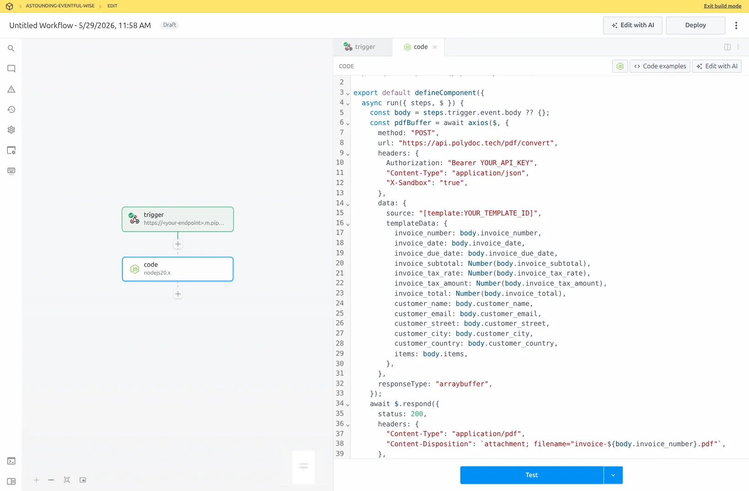Collapse templateData fold at line 16
Viewport: 749px width, 491px height.
coord(348,224)
